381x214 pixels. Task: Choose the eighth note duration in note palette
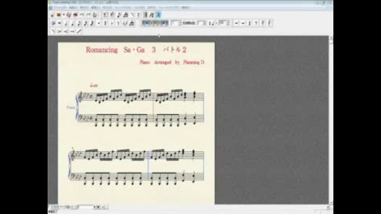pos(79,23)
